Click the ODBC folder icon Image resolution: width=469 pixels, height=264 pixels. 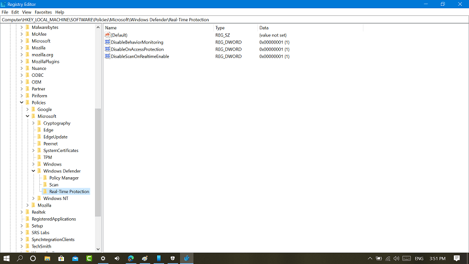(x=28, y=75)
